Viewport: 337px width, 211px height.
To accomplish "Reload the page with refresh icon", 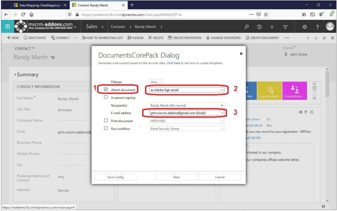I will [23, 14].
